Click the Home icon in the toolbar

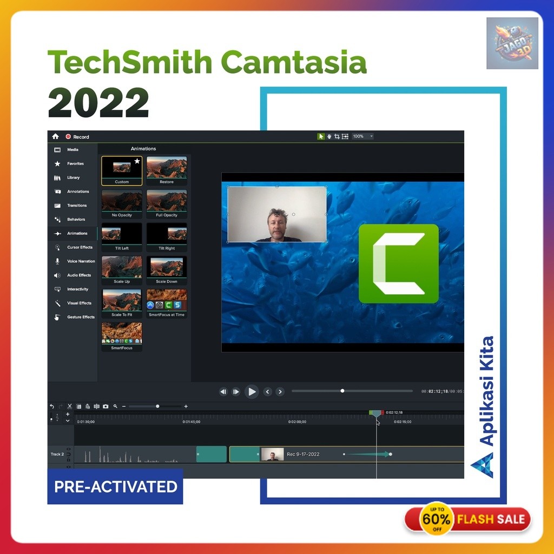click(x=55, y=136)
